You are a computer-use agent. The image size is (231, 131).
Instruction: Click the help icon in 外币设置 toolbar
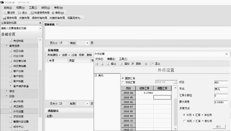point(146,64)
